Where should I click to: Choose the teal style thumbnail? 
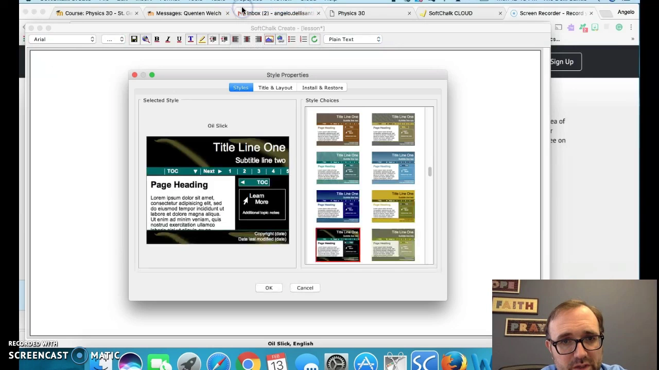coord(338,168)
